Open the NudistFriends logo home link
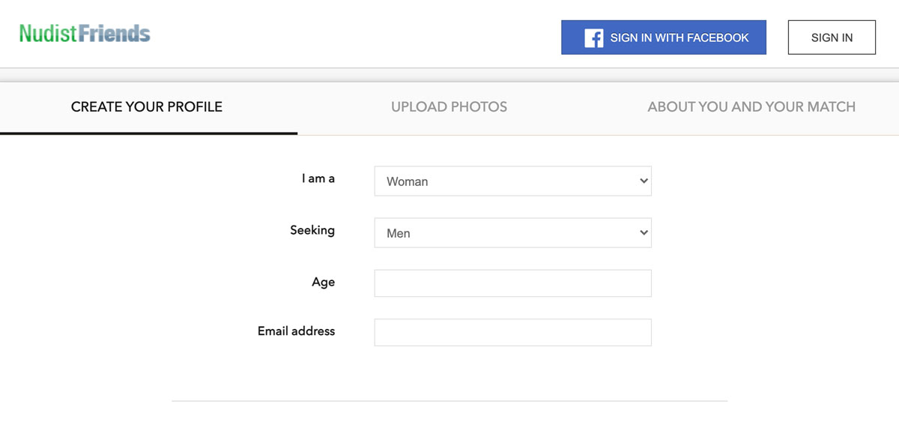The width and height of the screenshot is (899, 422). pyautogui.click(x=85, y=33)
